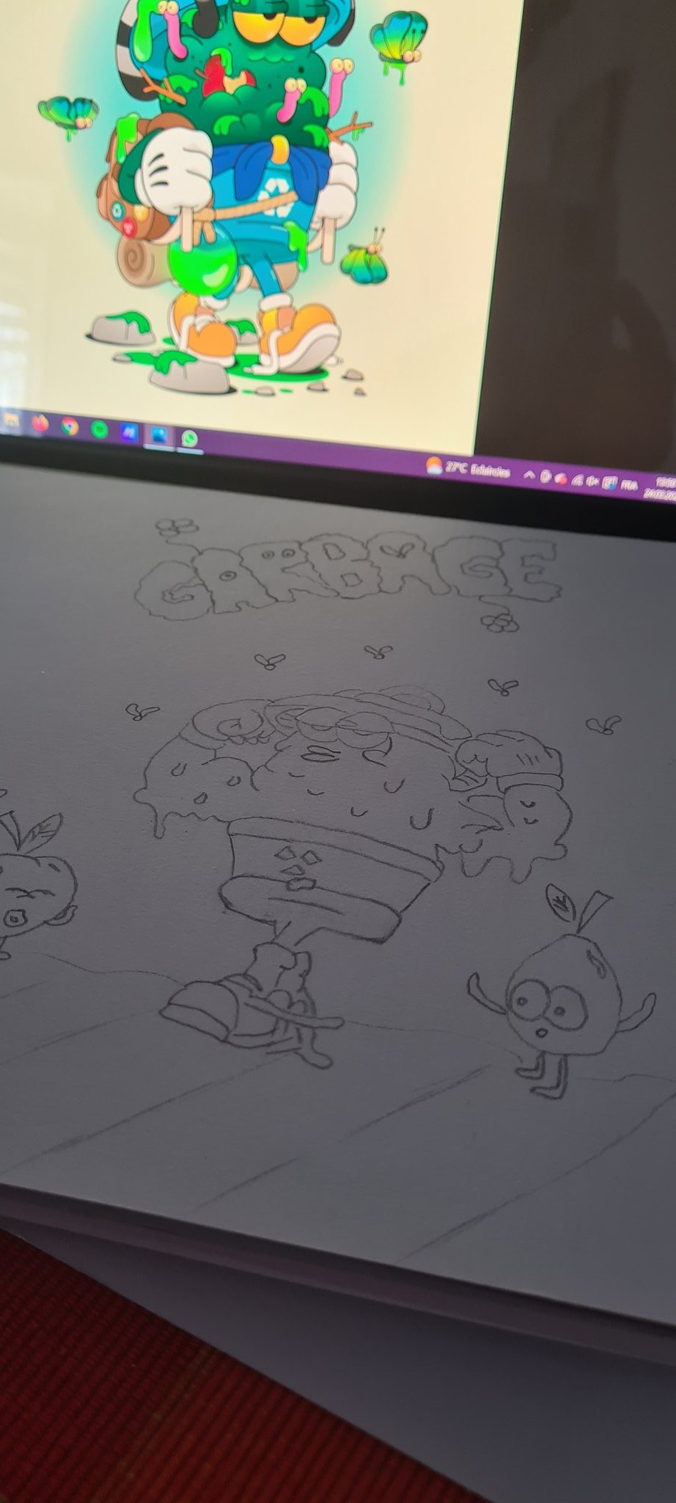Image resolution: width=676 pixels, height=1503 pixels.
Task: Open WhatsApp from the taskbar
Action: tap(189, 439)
